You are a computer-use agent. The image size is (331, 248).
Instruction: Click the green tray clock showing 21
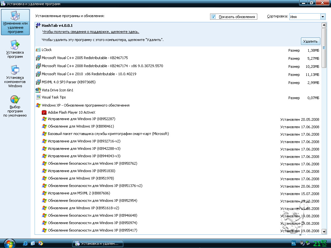click(x=320, y=243)
